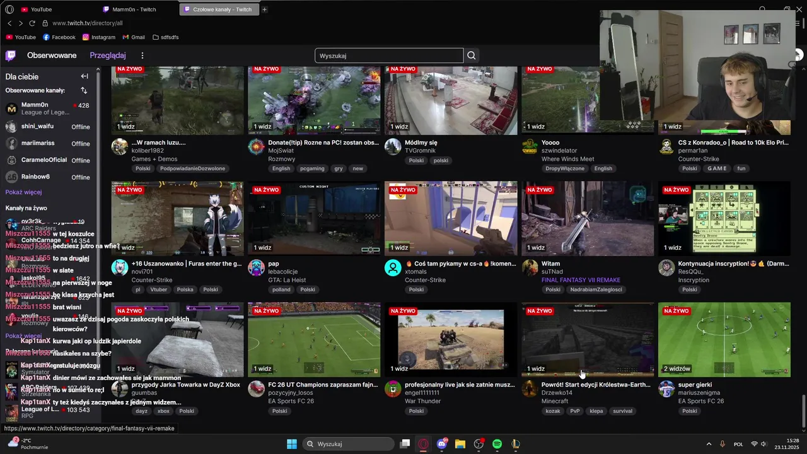The image size is (807, 454).
Task: Click the site padlock icon in the address bar
Action: (x=45, y=23)
